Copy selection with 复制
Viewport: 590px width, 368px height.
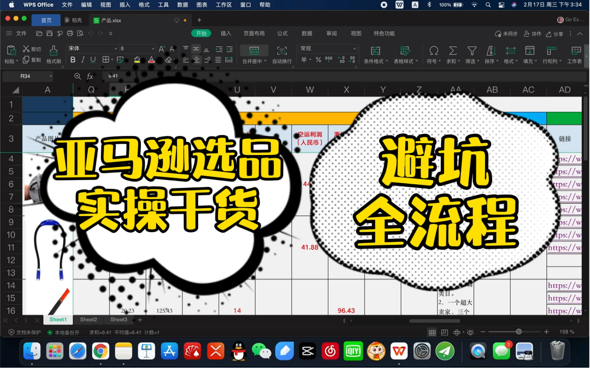[32, 59]
